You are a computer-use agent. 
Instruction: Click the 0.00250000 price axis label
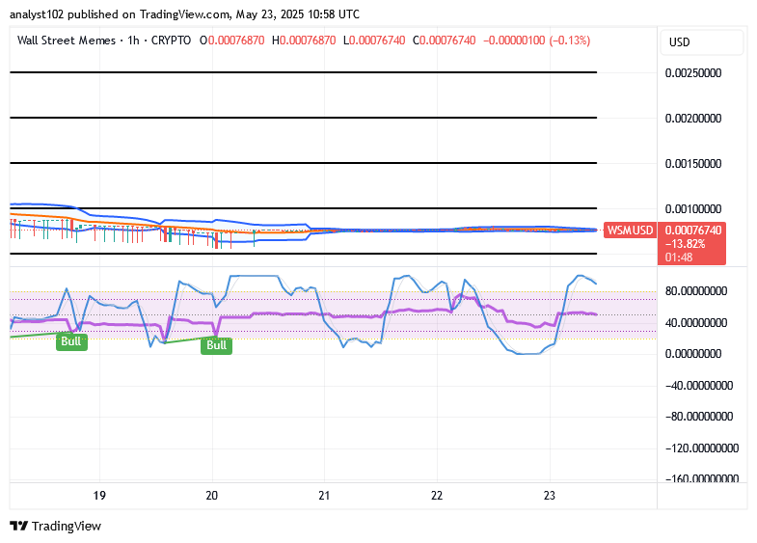coord(692,73)
